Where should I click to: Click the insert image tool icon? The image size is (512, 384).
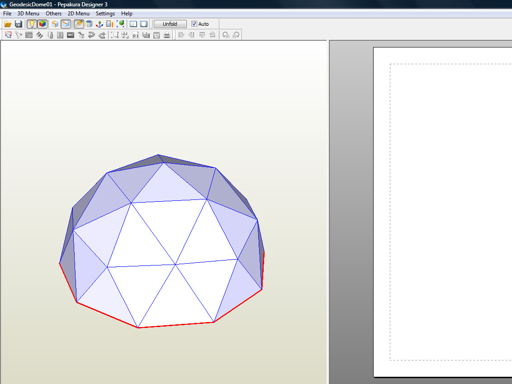(71, 35)
